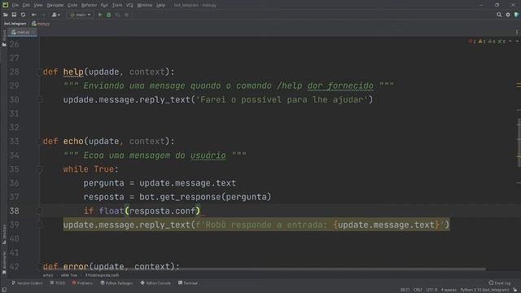Click the Stop square icon in toolbar
The image size is (521, 293).
point(126,15)
